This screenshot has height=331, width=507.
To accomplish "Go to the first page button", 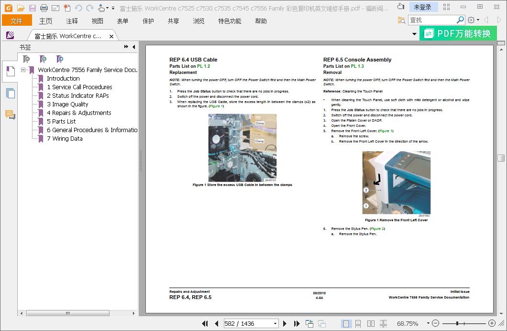I will point(205,323).
